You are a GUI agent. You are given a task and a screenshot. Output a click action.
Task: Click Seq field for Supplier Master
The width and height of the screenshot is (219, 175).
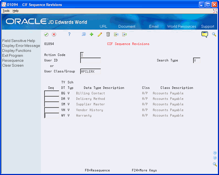52,104
